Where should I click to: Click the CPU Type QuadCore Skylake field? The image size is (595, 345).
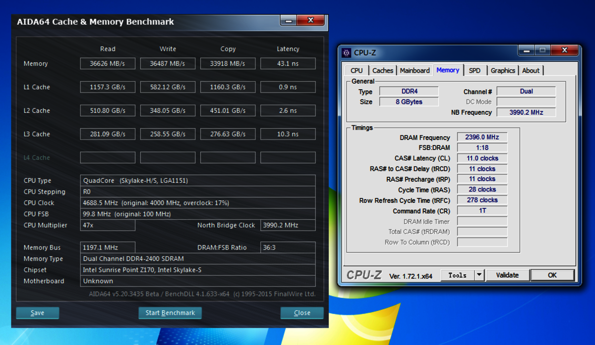pos(198,181)
